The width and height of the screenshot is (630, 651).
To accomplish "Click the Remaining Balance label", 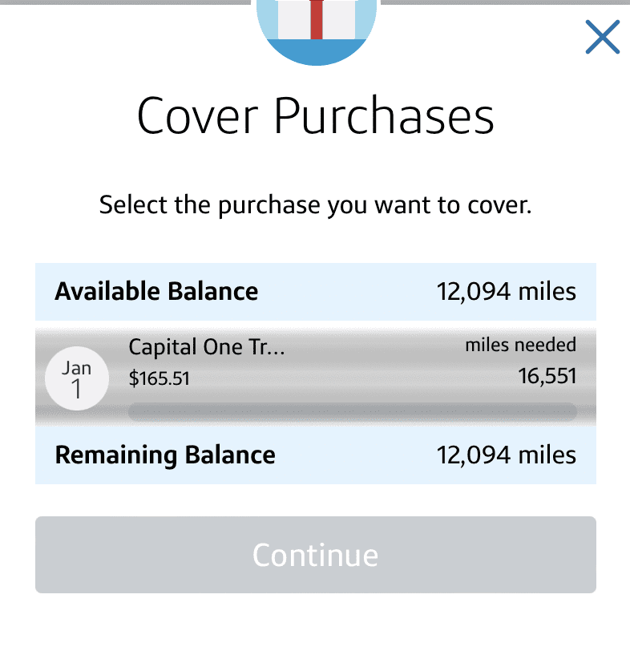I will pyautogui.click(x=165, y=455).
